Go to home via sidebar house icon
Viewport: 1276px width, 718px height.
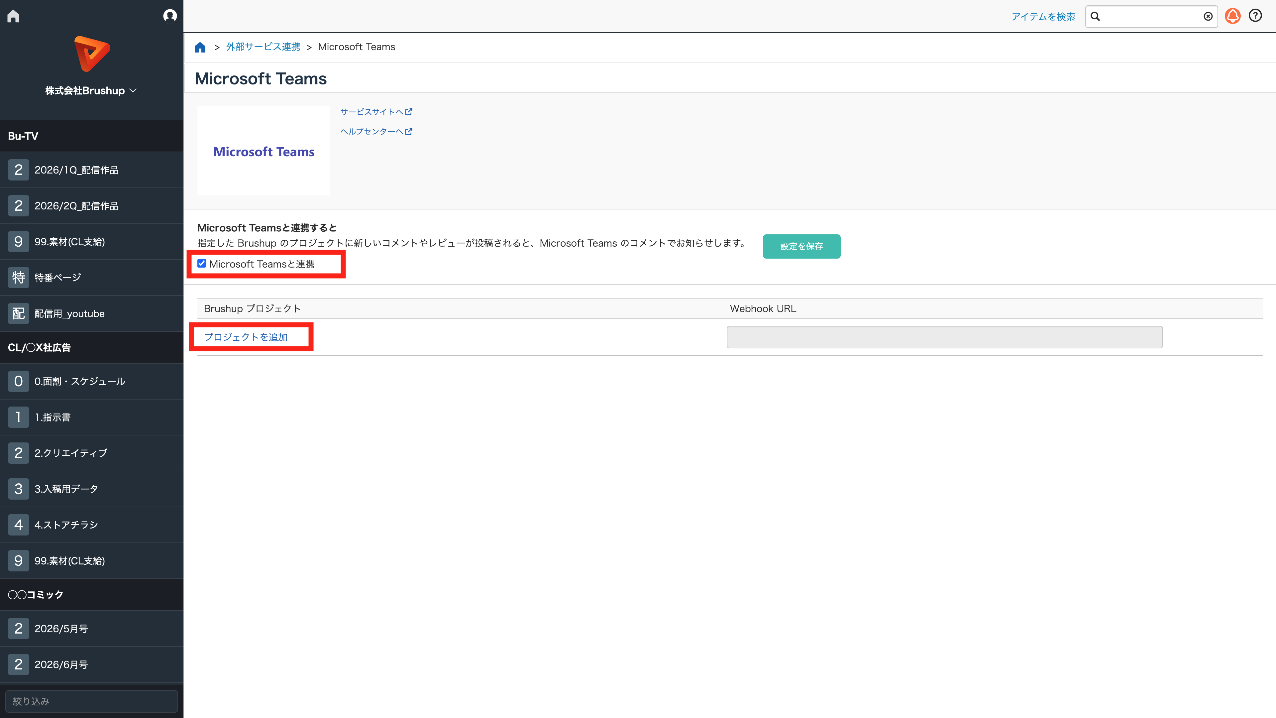coord(13,16)
